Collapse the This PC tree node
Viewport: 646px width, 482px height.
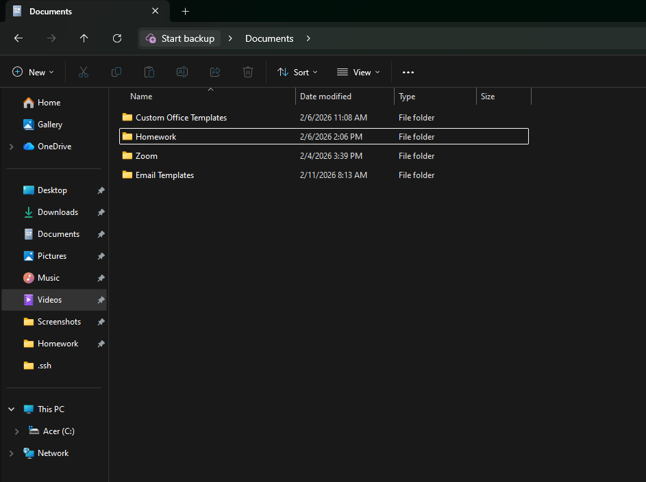coord(11,409)
